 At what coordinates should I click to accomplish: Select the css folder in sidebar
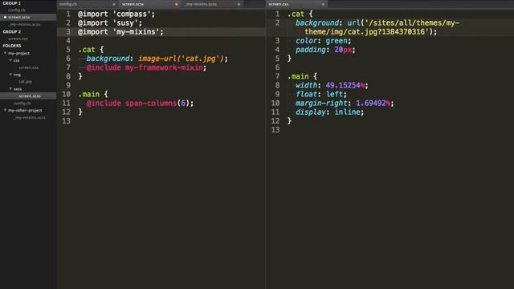pyautogui.click(x=16, y=60)
